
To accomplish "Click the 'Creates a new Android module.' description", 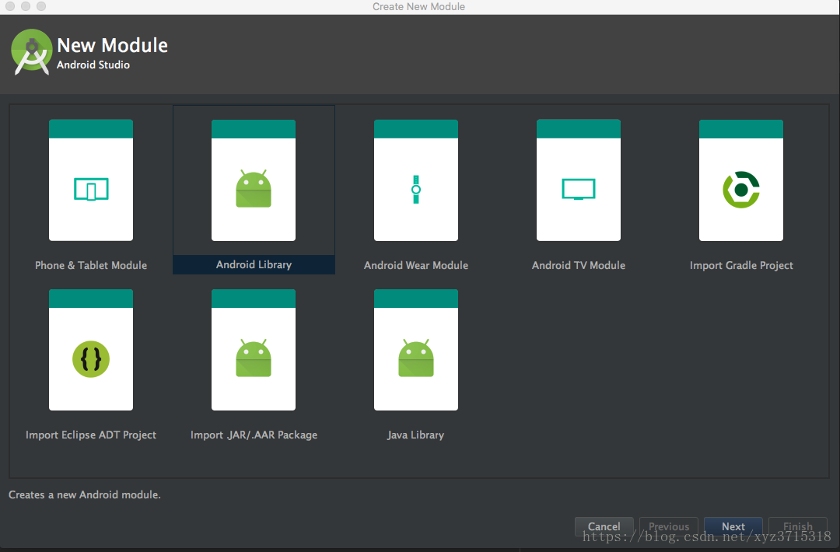I will pyautogui.click(x=85, y=494).
